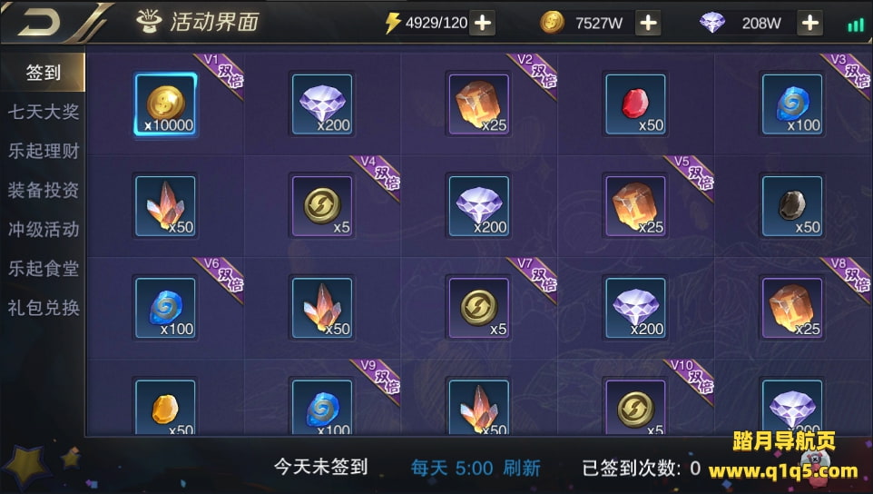Image resolution: width=873 pixels, height=494 pixels.
Task: Pick the V2 amber crystal x25 reward
Action: 478,104
